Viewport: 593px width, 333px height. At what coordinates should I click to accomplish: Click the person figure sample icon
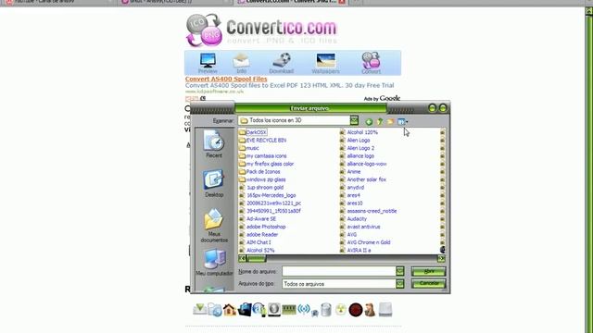[370, 310]
